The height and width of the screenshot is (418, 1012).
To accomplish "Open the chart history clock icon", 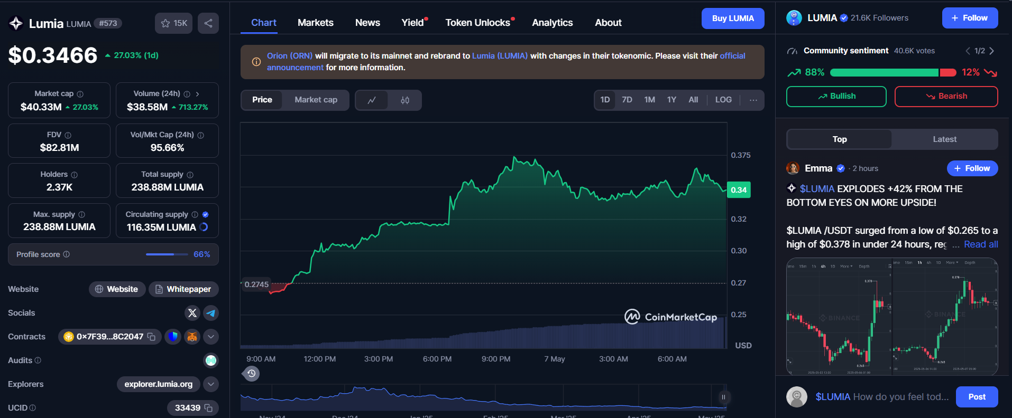I will [251, 374].
